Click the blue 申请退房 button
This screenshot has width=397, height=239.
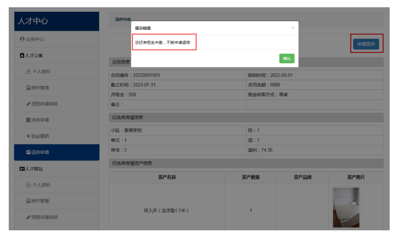[x=366, y=44]
